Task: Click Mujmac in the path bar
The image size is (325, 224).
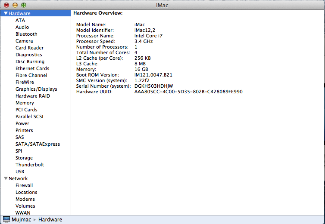Action: point(22,219)
